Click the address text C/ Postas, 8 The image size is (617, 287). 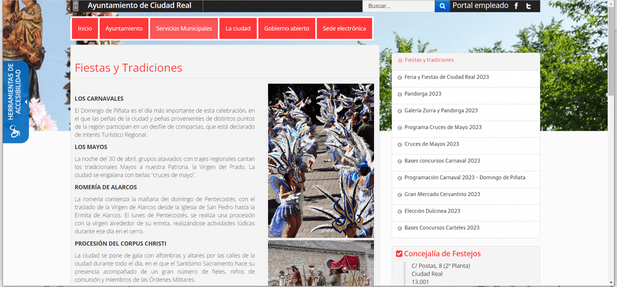click(x=441, y=266)
